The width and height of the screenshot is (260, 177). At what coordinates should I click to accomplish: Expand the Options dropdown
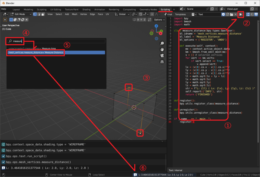(x=159, y=20)
